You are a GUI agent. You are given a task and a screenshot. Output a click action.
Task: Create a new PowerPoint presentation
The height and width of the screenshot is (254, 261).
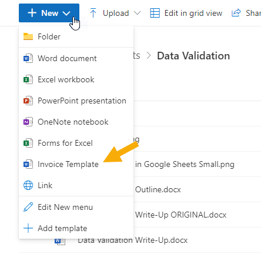76,101
